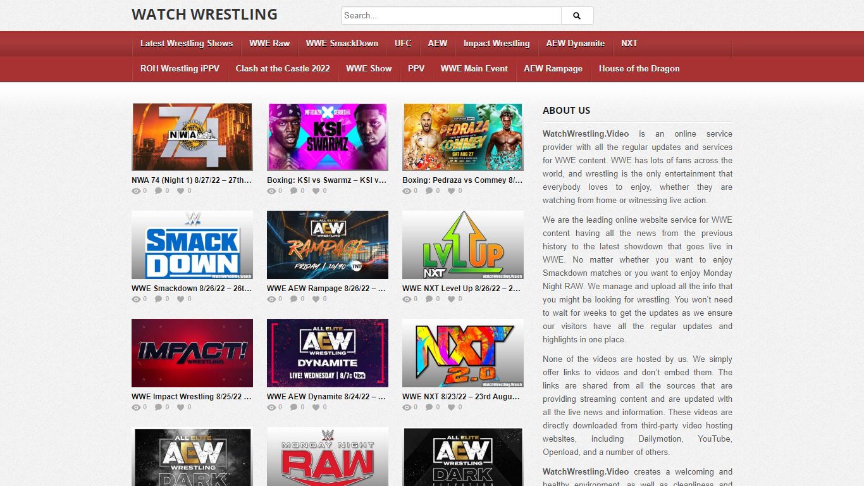Click the comments icon under NXT Level Up
This screenshot has height=486, width=864.
pos(429,299)
